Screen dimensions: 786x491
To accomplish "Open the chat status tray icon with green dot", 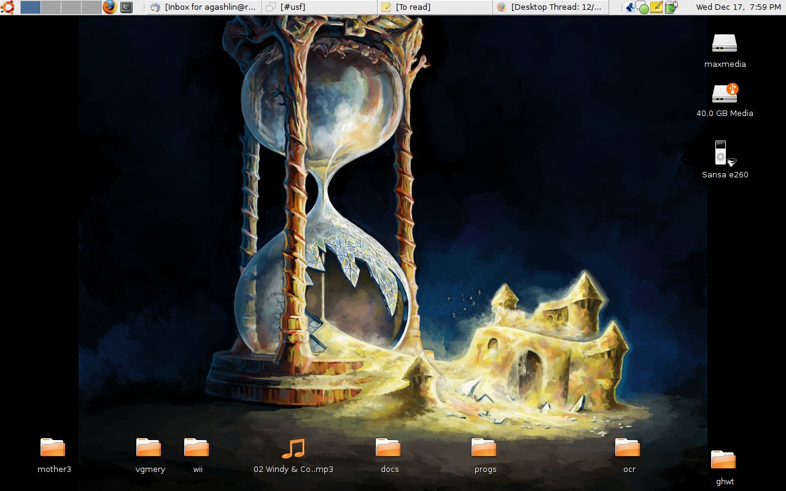I will (x=642, y=7).
